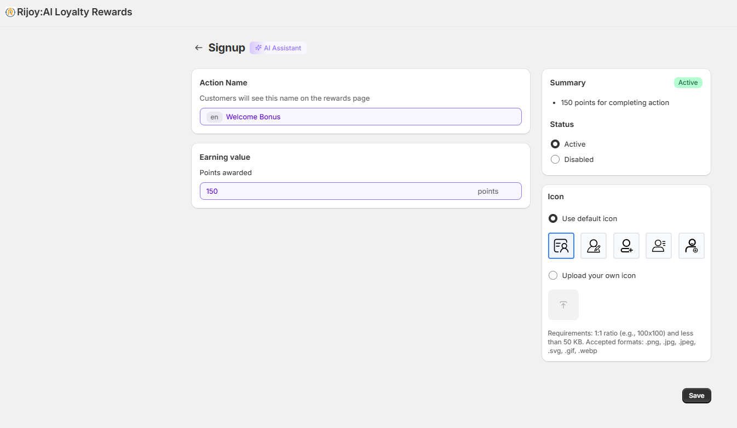Select the profile card default icon
This screenshot has height=428, width=737.
(561, 246)
